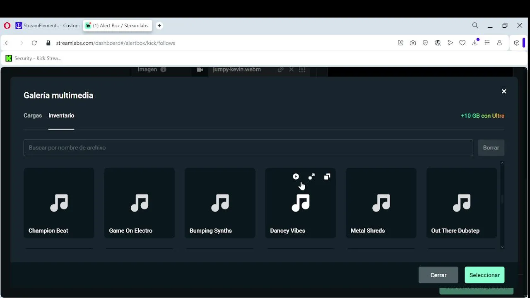The image size is (530, 298).
Task: Go forward in browser history
Action: [22, 43]
